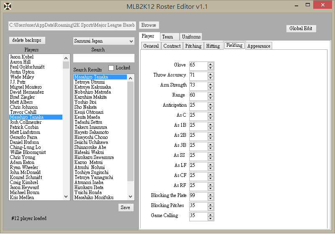
Task: Increase Blocking Pitches up arrow
Action: click(211, 205)
